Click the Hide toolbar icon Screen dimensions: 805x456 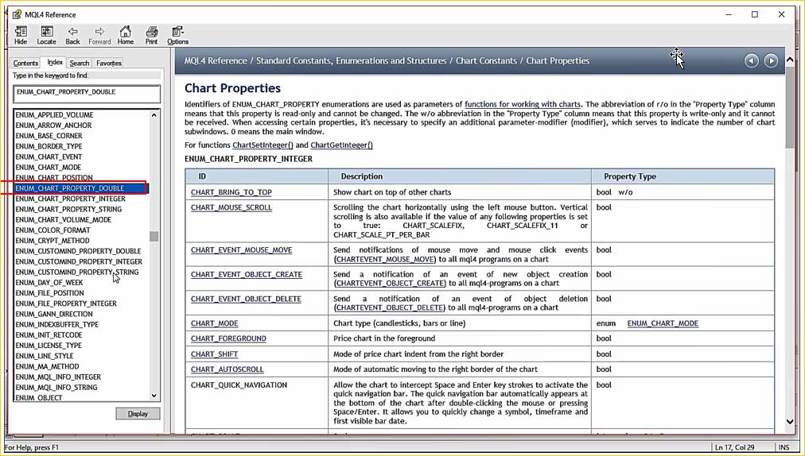click(x=21, y=36)
